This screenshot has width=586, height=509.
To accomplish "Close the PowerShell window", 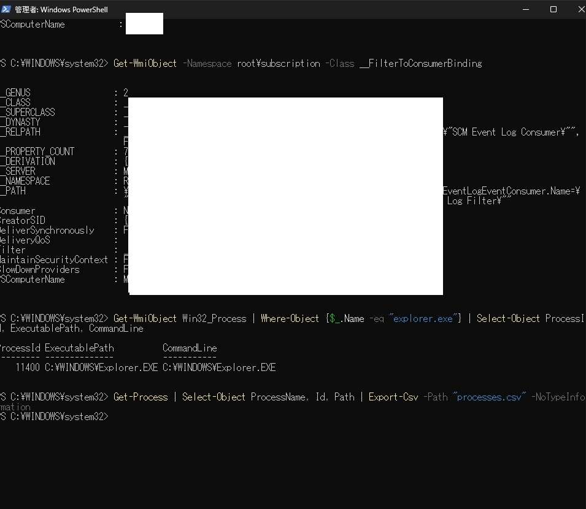I will tap(579, 9).
